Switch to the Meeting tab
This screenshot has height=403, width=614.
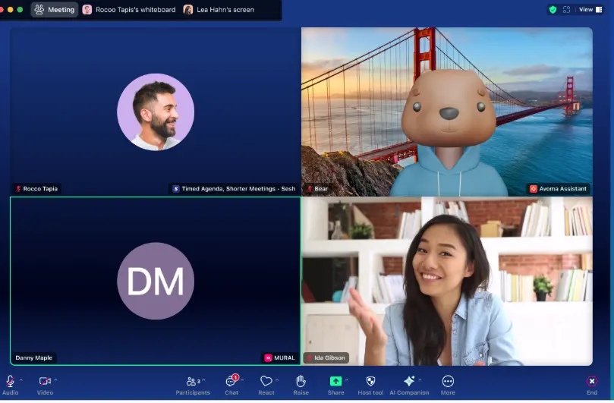[55, 10]
